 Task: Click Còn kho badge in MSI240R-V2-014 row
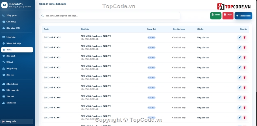point(151,48)
